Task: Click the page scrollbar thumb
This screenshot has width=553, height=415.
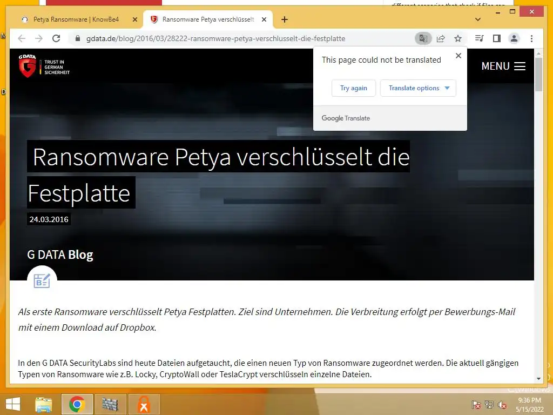Action: pos(538,74)
